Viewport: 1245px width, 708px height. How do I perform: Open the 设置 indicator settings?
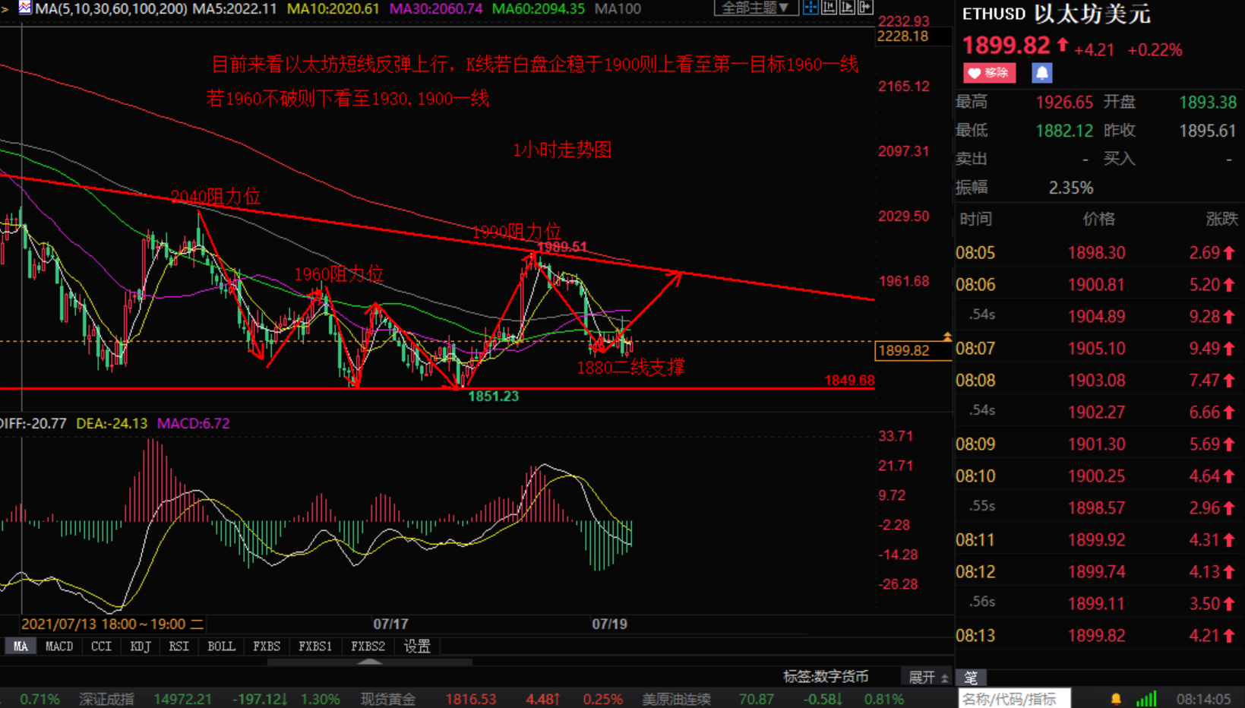(x=417, y=646)
